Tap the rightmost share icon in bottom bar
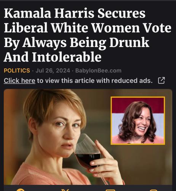Image resolution: width=176 pixels, height=191 pixels. 154,190
